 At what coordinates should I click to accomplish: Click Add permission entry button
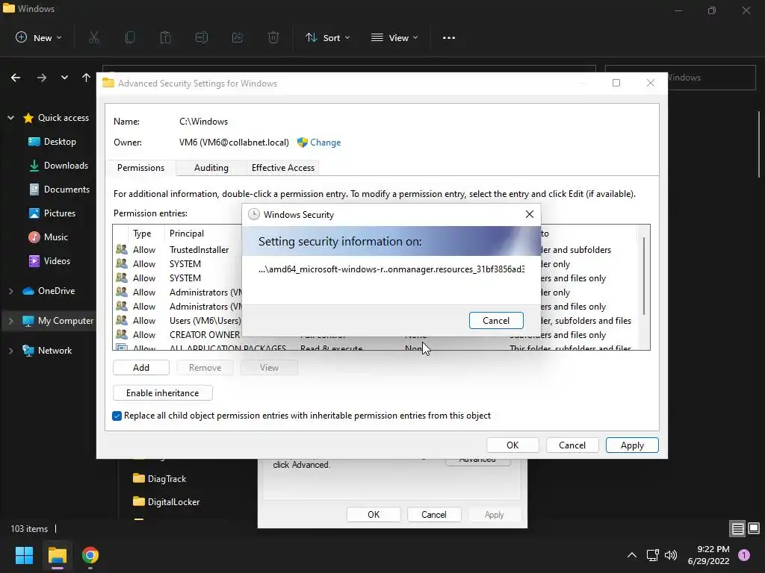coord(141,367)
